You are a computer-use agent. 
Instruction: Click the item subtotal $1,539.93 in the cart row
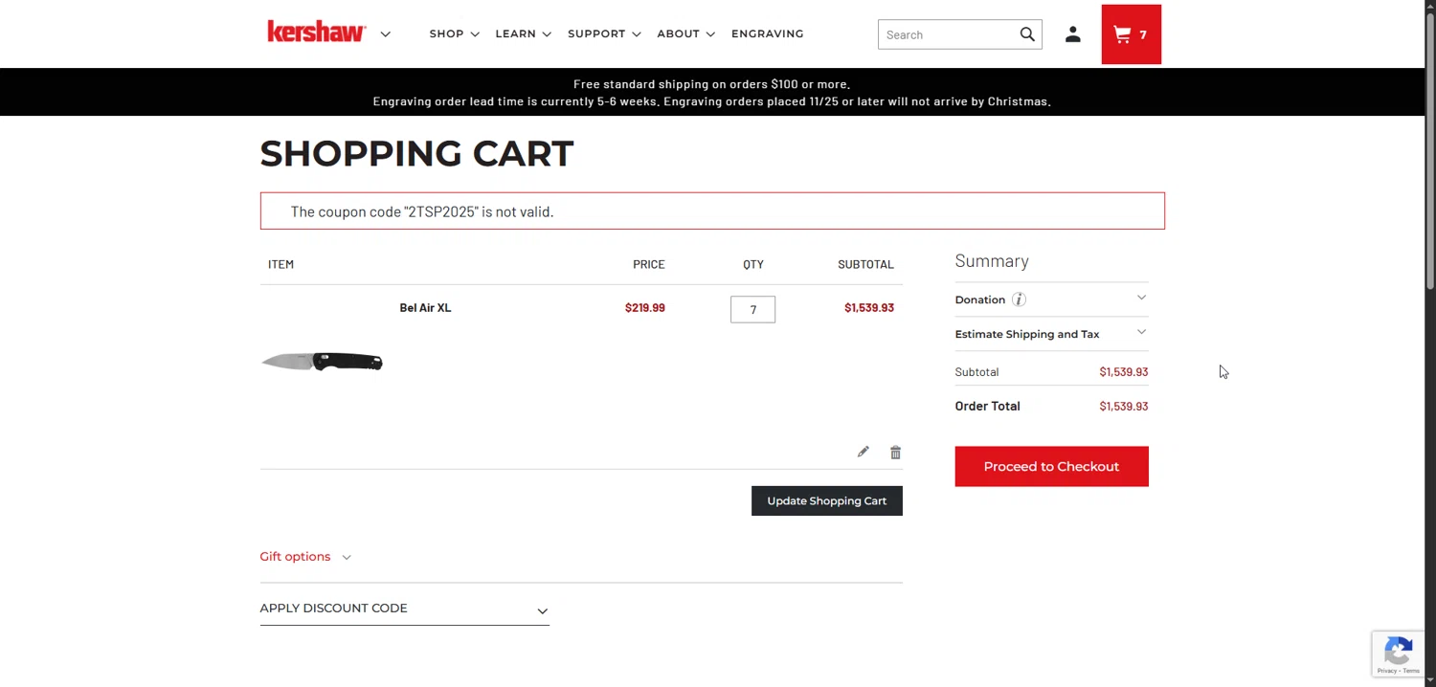coord(868,307)
